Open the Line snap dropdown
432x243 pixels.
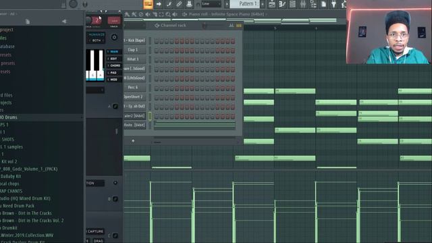click(x=211, y=4)
